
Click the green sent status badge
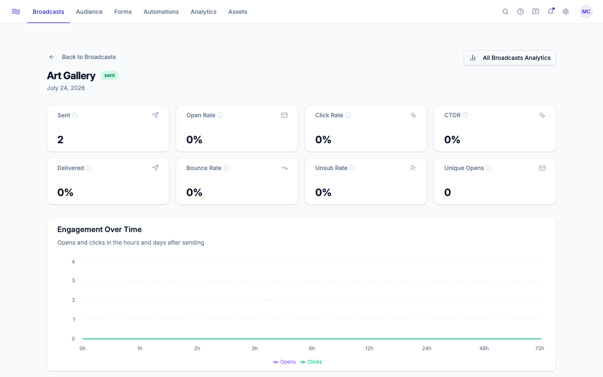[x=110, y=75]
